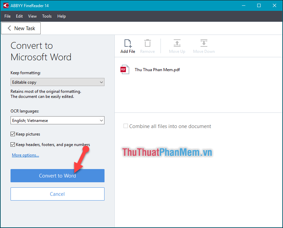Click the red PDF icon beside Thu Thua Phan Mem.pdf
Screen dimensions: 283x228
point(125,69)
